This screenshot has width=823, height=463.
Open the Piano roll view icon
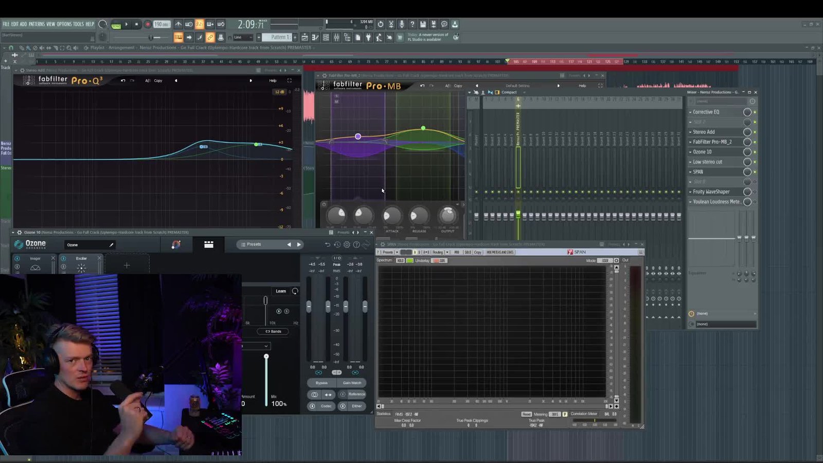[315, 37]
